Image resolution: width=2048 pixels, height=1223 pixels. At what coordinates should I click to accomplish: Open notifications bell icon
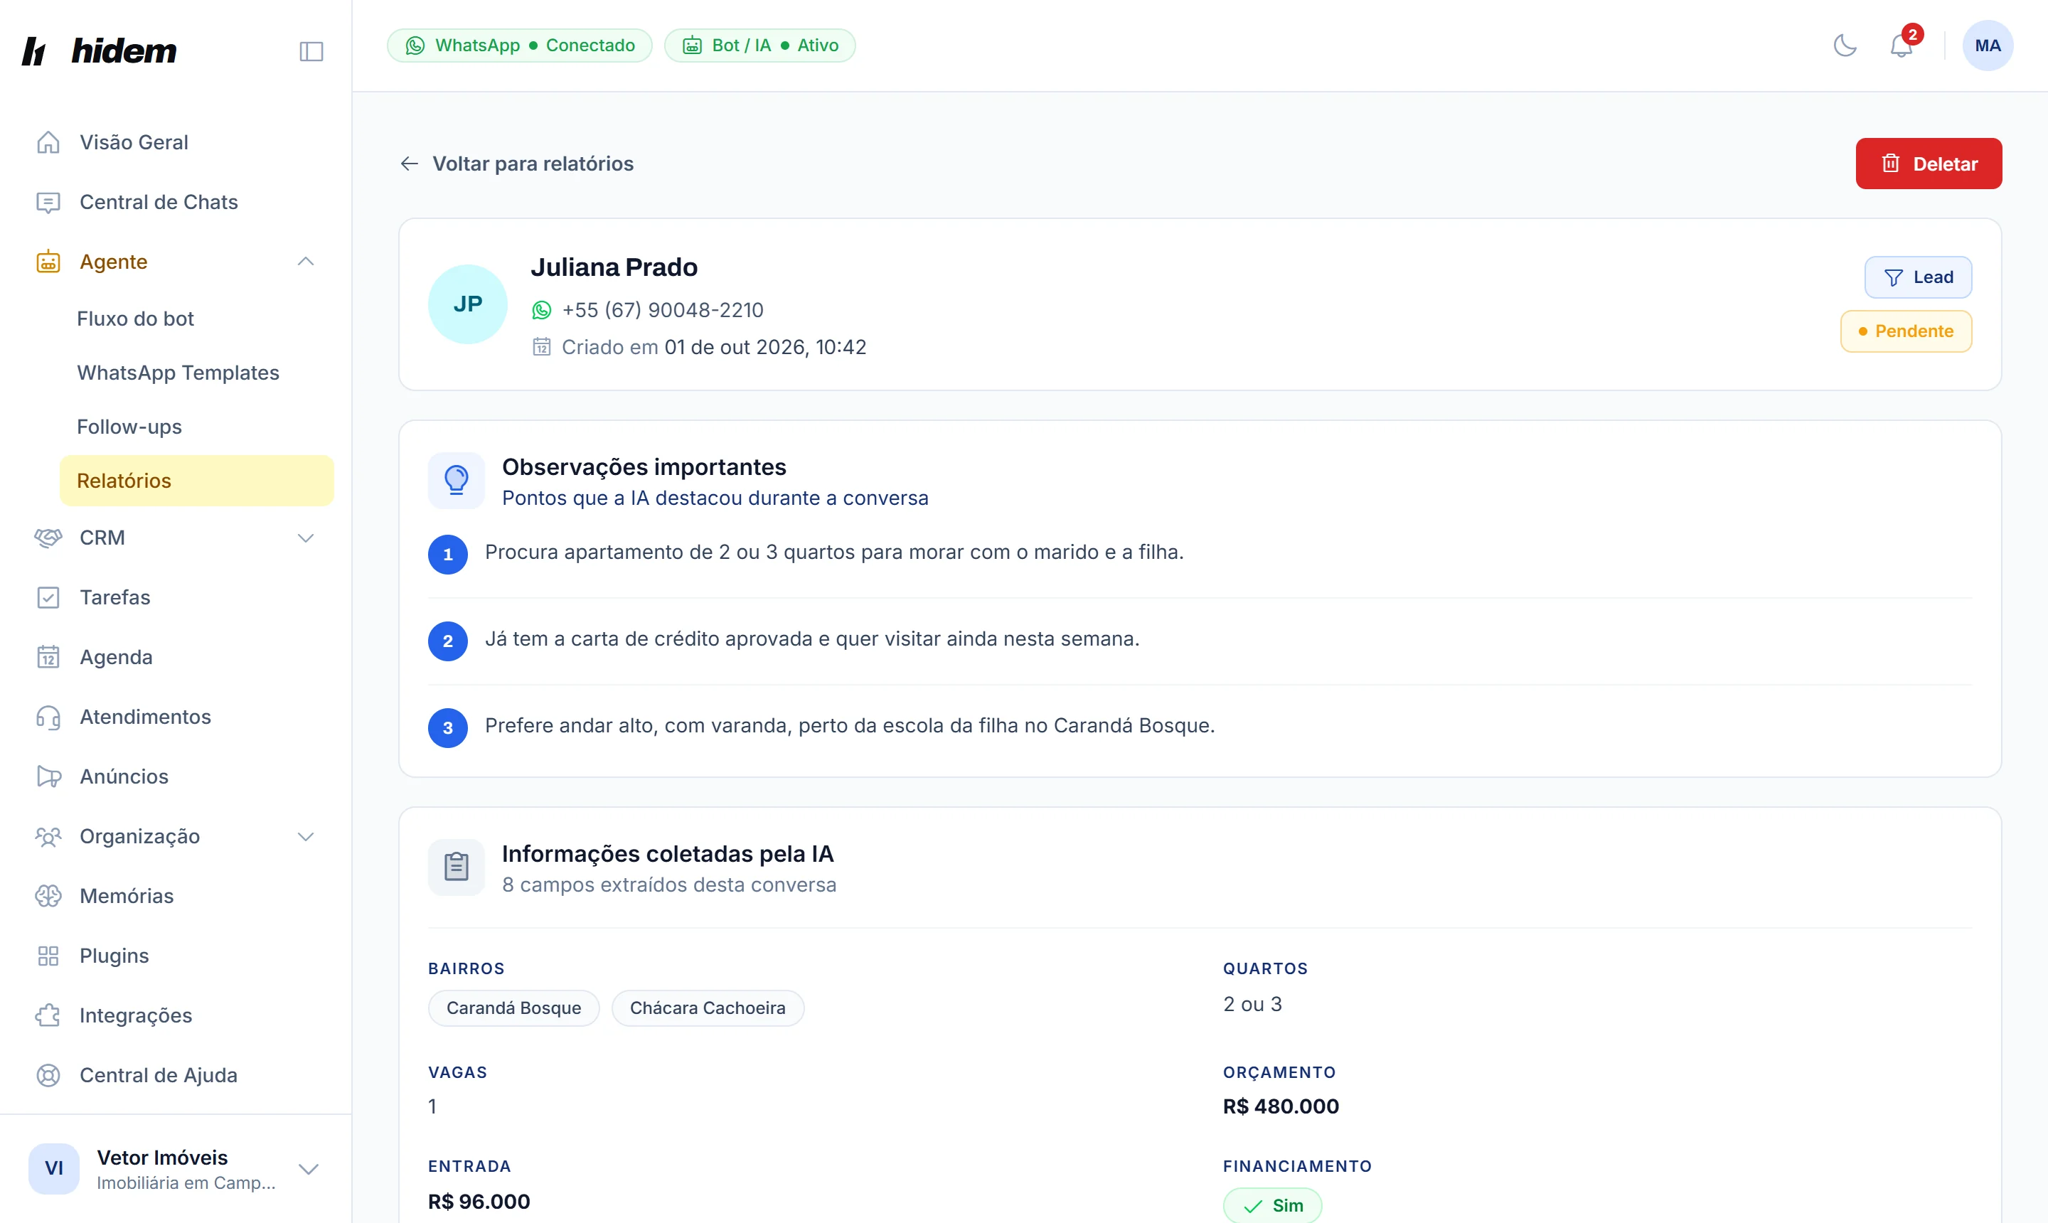(x=1901, y=46)
